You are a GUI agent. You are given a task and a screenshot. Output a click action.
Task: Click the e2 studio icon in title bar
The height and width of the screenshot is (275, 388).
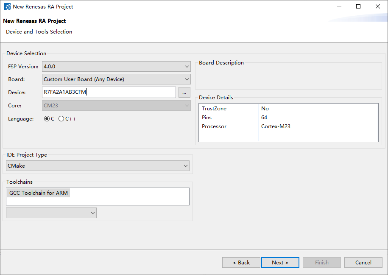7,7
